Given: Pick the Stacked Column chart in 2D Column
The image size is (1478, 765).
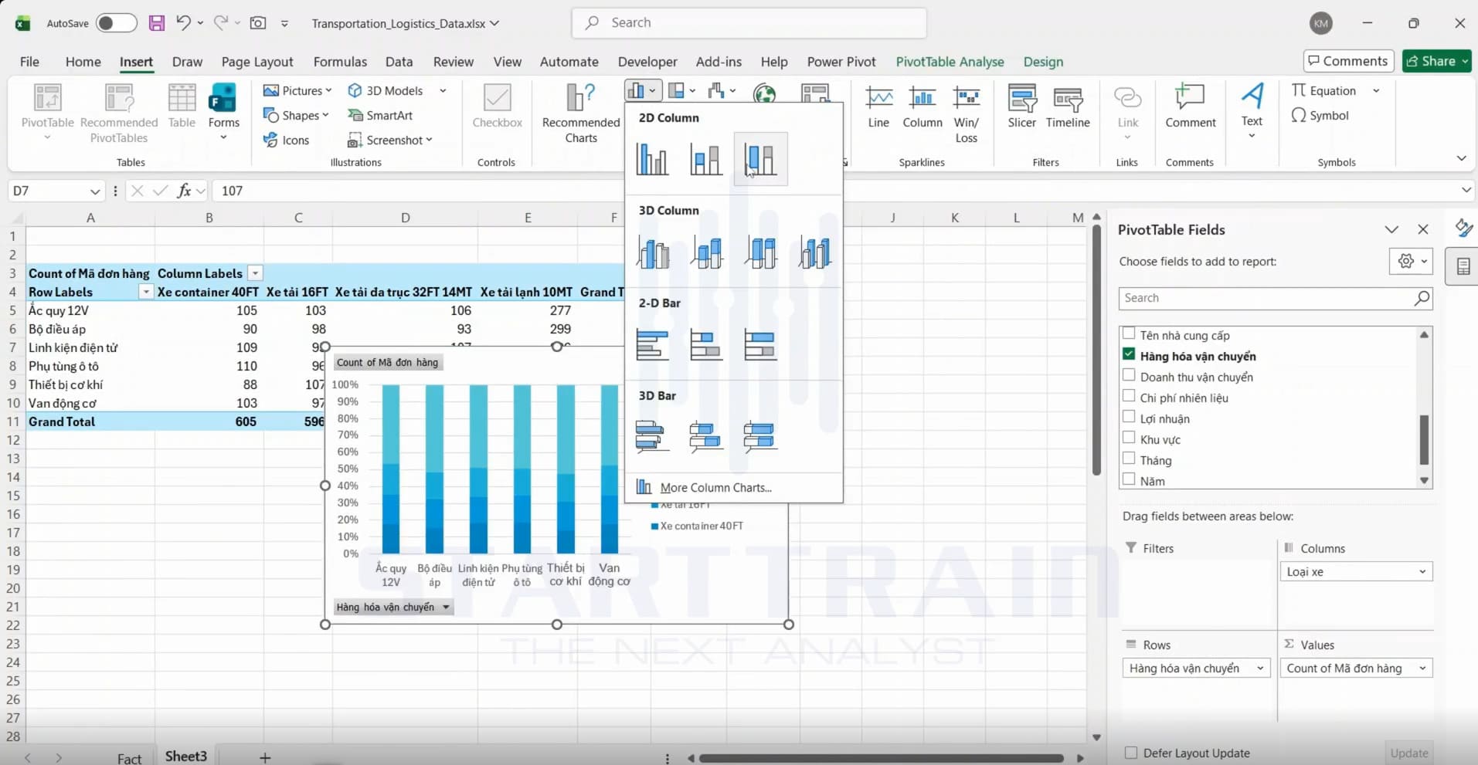Looking at the screenshot, I should point(706,160).
